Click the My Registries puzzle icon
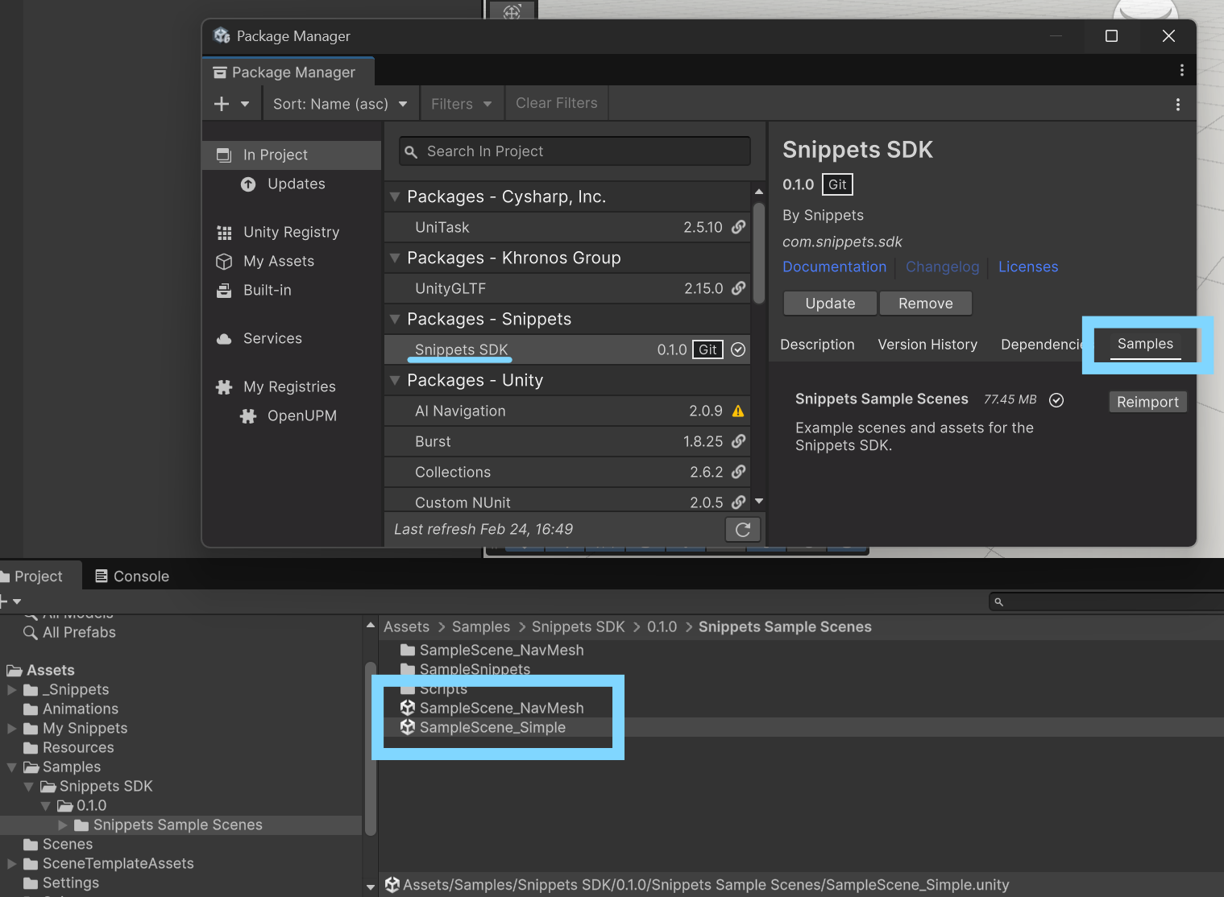The width and height of the screenshot is (1224, 897). coord(224,387)
